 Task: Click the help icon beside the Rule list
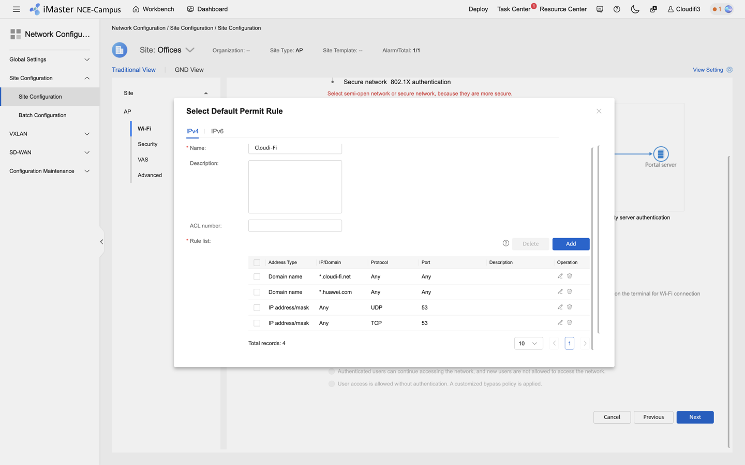pyautogui.click(x=505, y=243)
